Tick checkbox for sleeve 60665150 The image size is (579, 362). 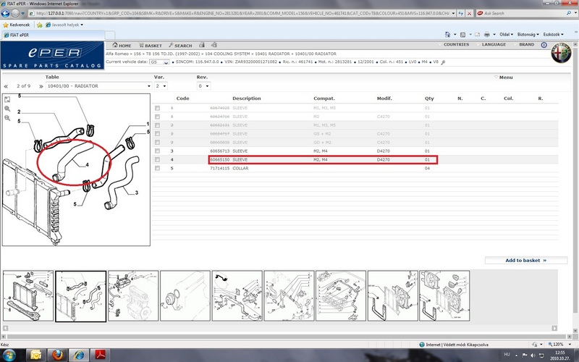tap(157, 159)
